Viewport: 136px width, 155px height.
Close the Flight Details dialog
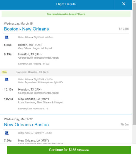[124, 4]
